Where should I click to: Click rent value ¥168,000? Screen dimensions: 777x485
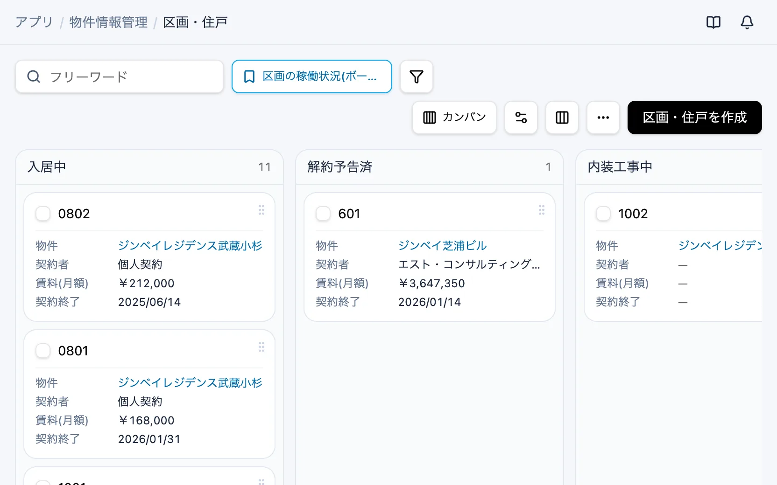click(x=146, y=420)
